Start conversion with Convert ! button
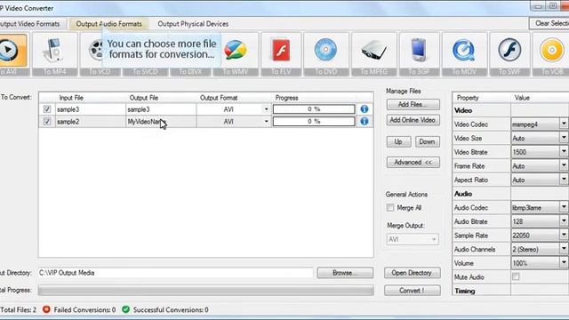 point(413,291)
